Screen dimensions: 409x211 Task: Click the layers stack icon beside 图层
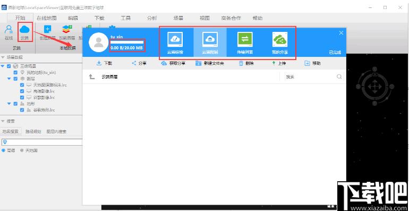(x=22, y=79)
